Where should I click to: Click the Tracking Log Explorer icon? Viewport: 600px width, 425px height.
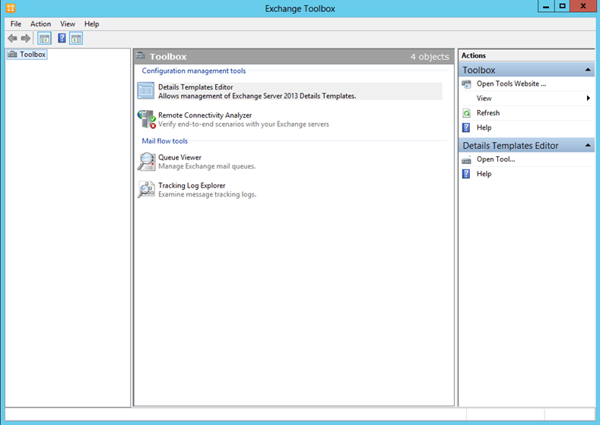[147, 190]
